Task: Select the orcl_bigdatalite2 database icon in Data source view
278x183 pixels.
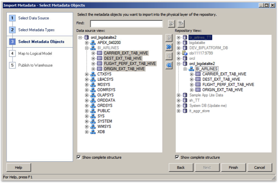Action: coord(87,38)
